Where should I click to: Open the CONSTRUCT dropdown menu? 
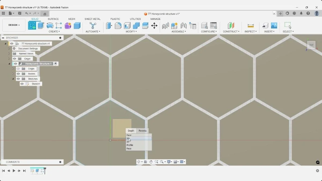pos(231,32)
